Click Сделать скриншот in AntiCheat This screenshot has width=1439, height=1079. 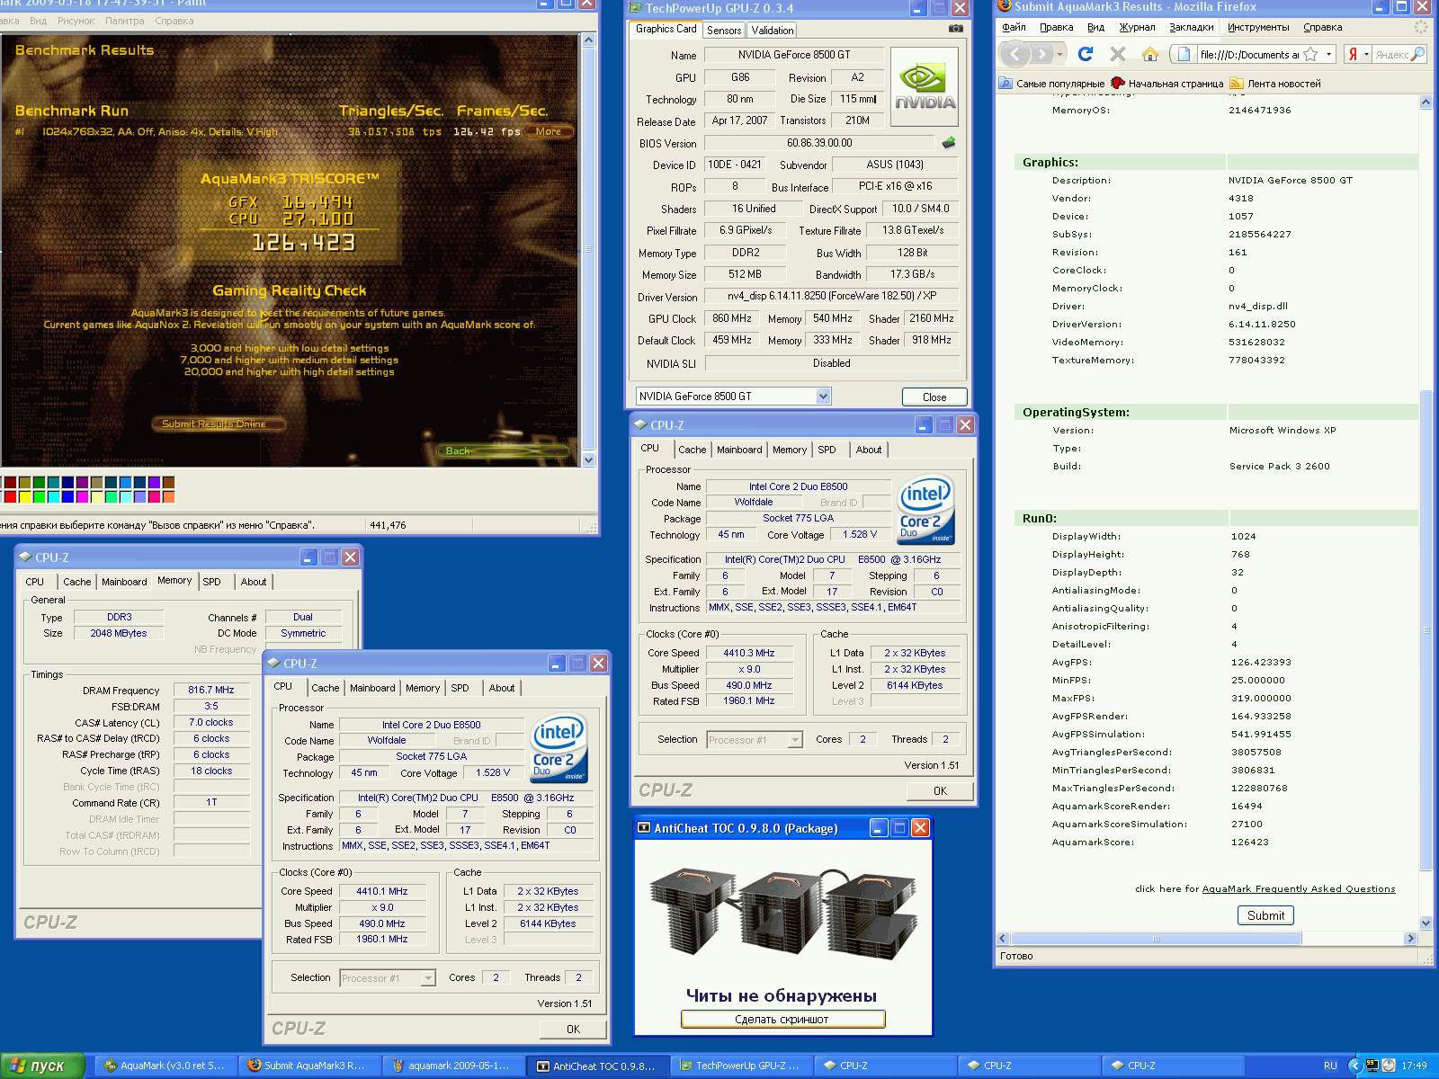(782, 1020)
